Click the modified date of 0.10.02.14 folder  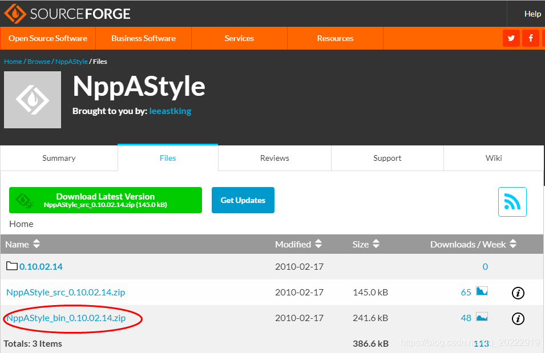pyautogui.click(x=299, y=266)
